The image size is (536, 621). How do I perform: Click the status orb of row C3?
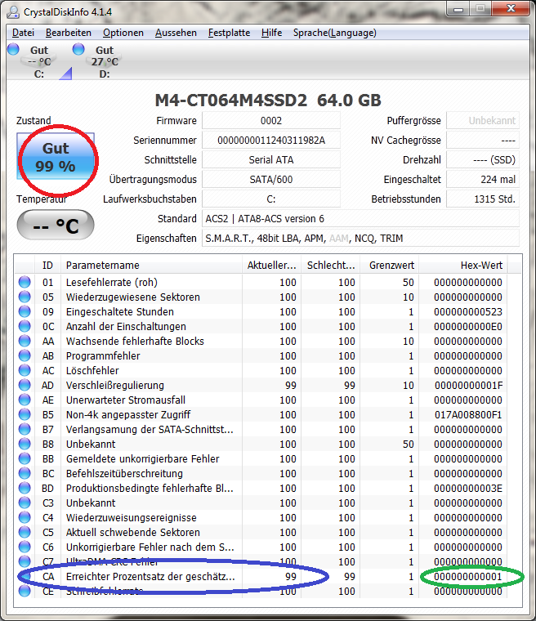(x=25, y=503)
